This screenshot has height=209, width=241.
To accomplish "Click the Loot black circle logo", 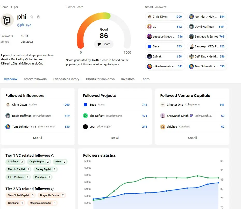I will 85,127.
